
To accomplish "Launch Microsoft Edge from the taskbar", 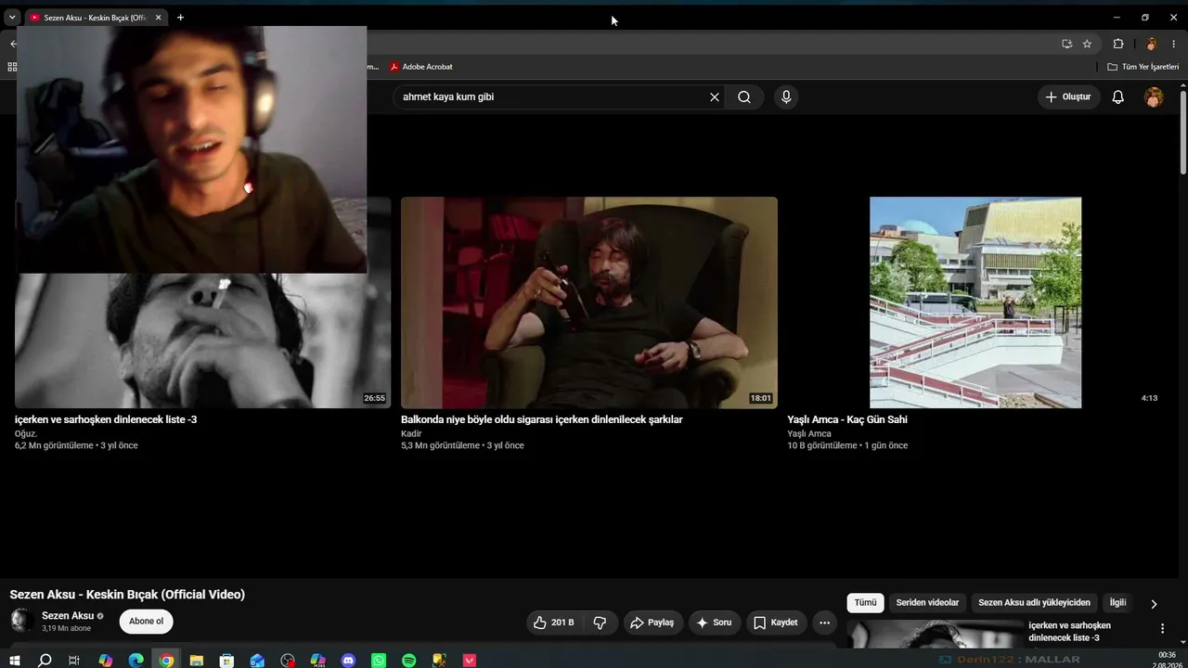I will tap(136, 661).
